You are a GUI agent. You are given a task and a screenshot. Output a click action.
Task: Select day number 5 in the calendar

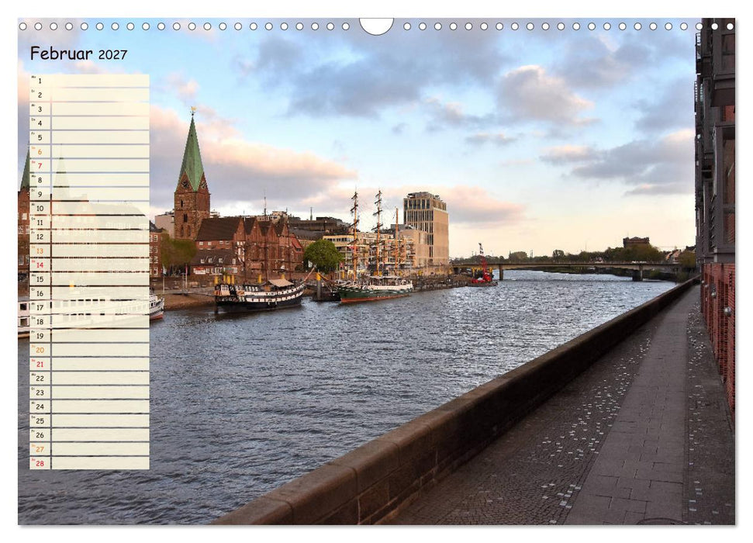coord(40,138)
